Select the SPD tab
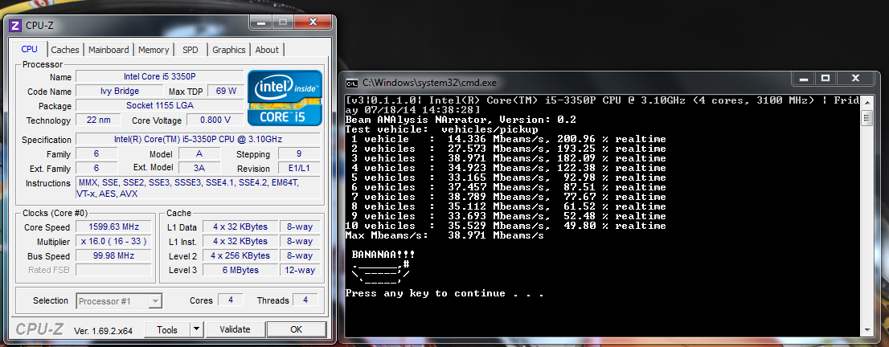This screenshot has height=347, width=889. pos(190,50)
